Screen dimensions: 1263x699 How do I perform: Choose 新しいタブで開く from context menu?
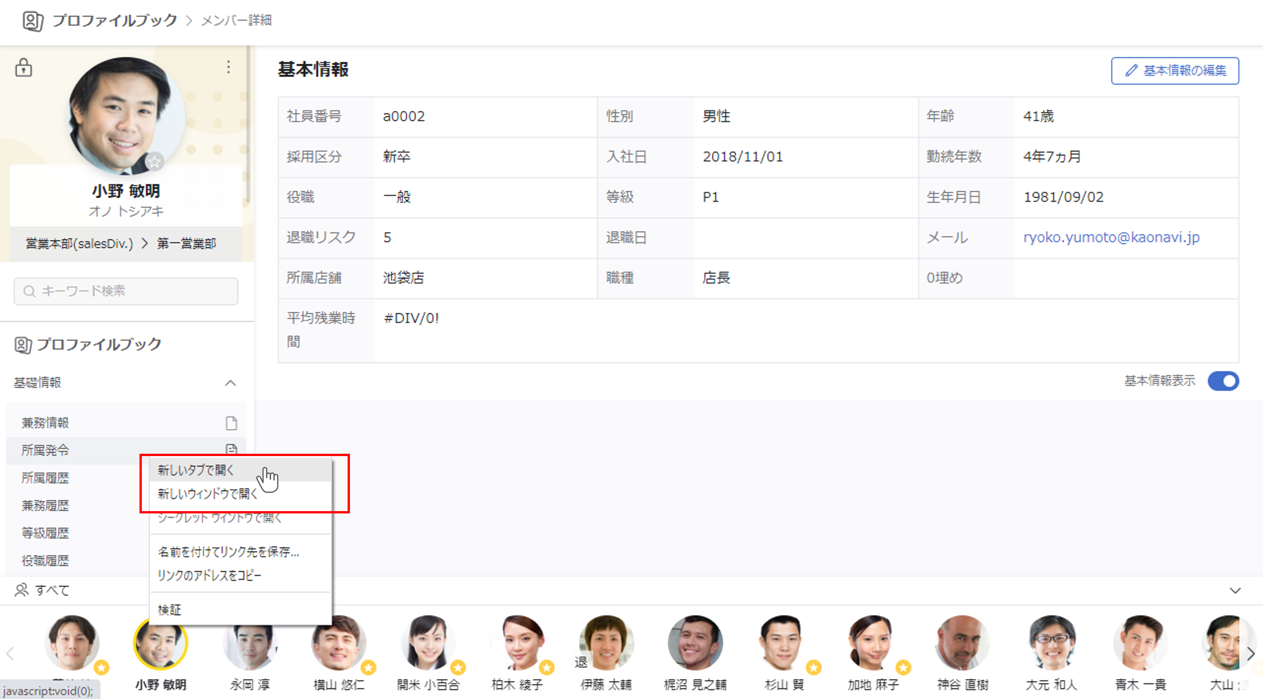click(x=196, y=470)
